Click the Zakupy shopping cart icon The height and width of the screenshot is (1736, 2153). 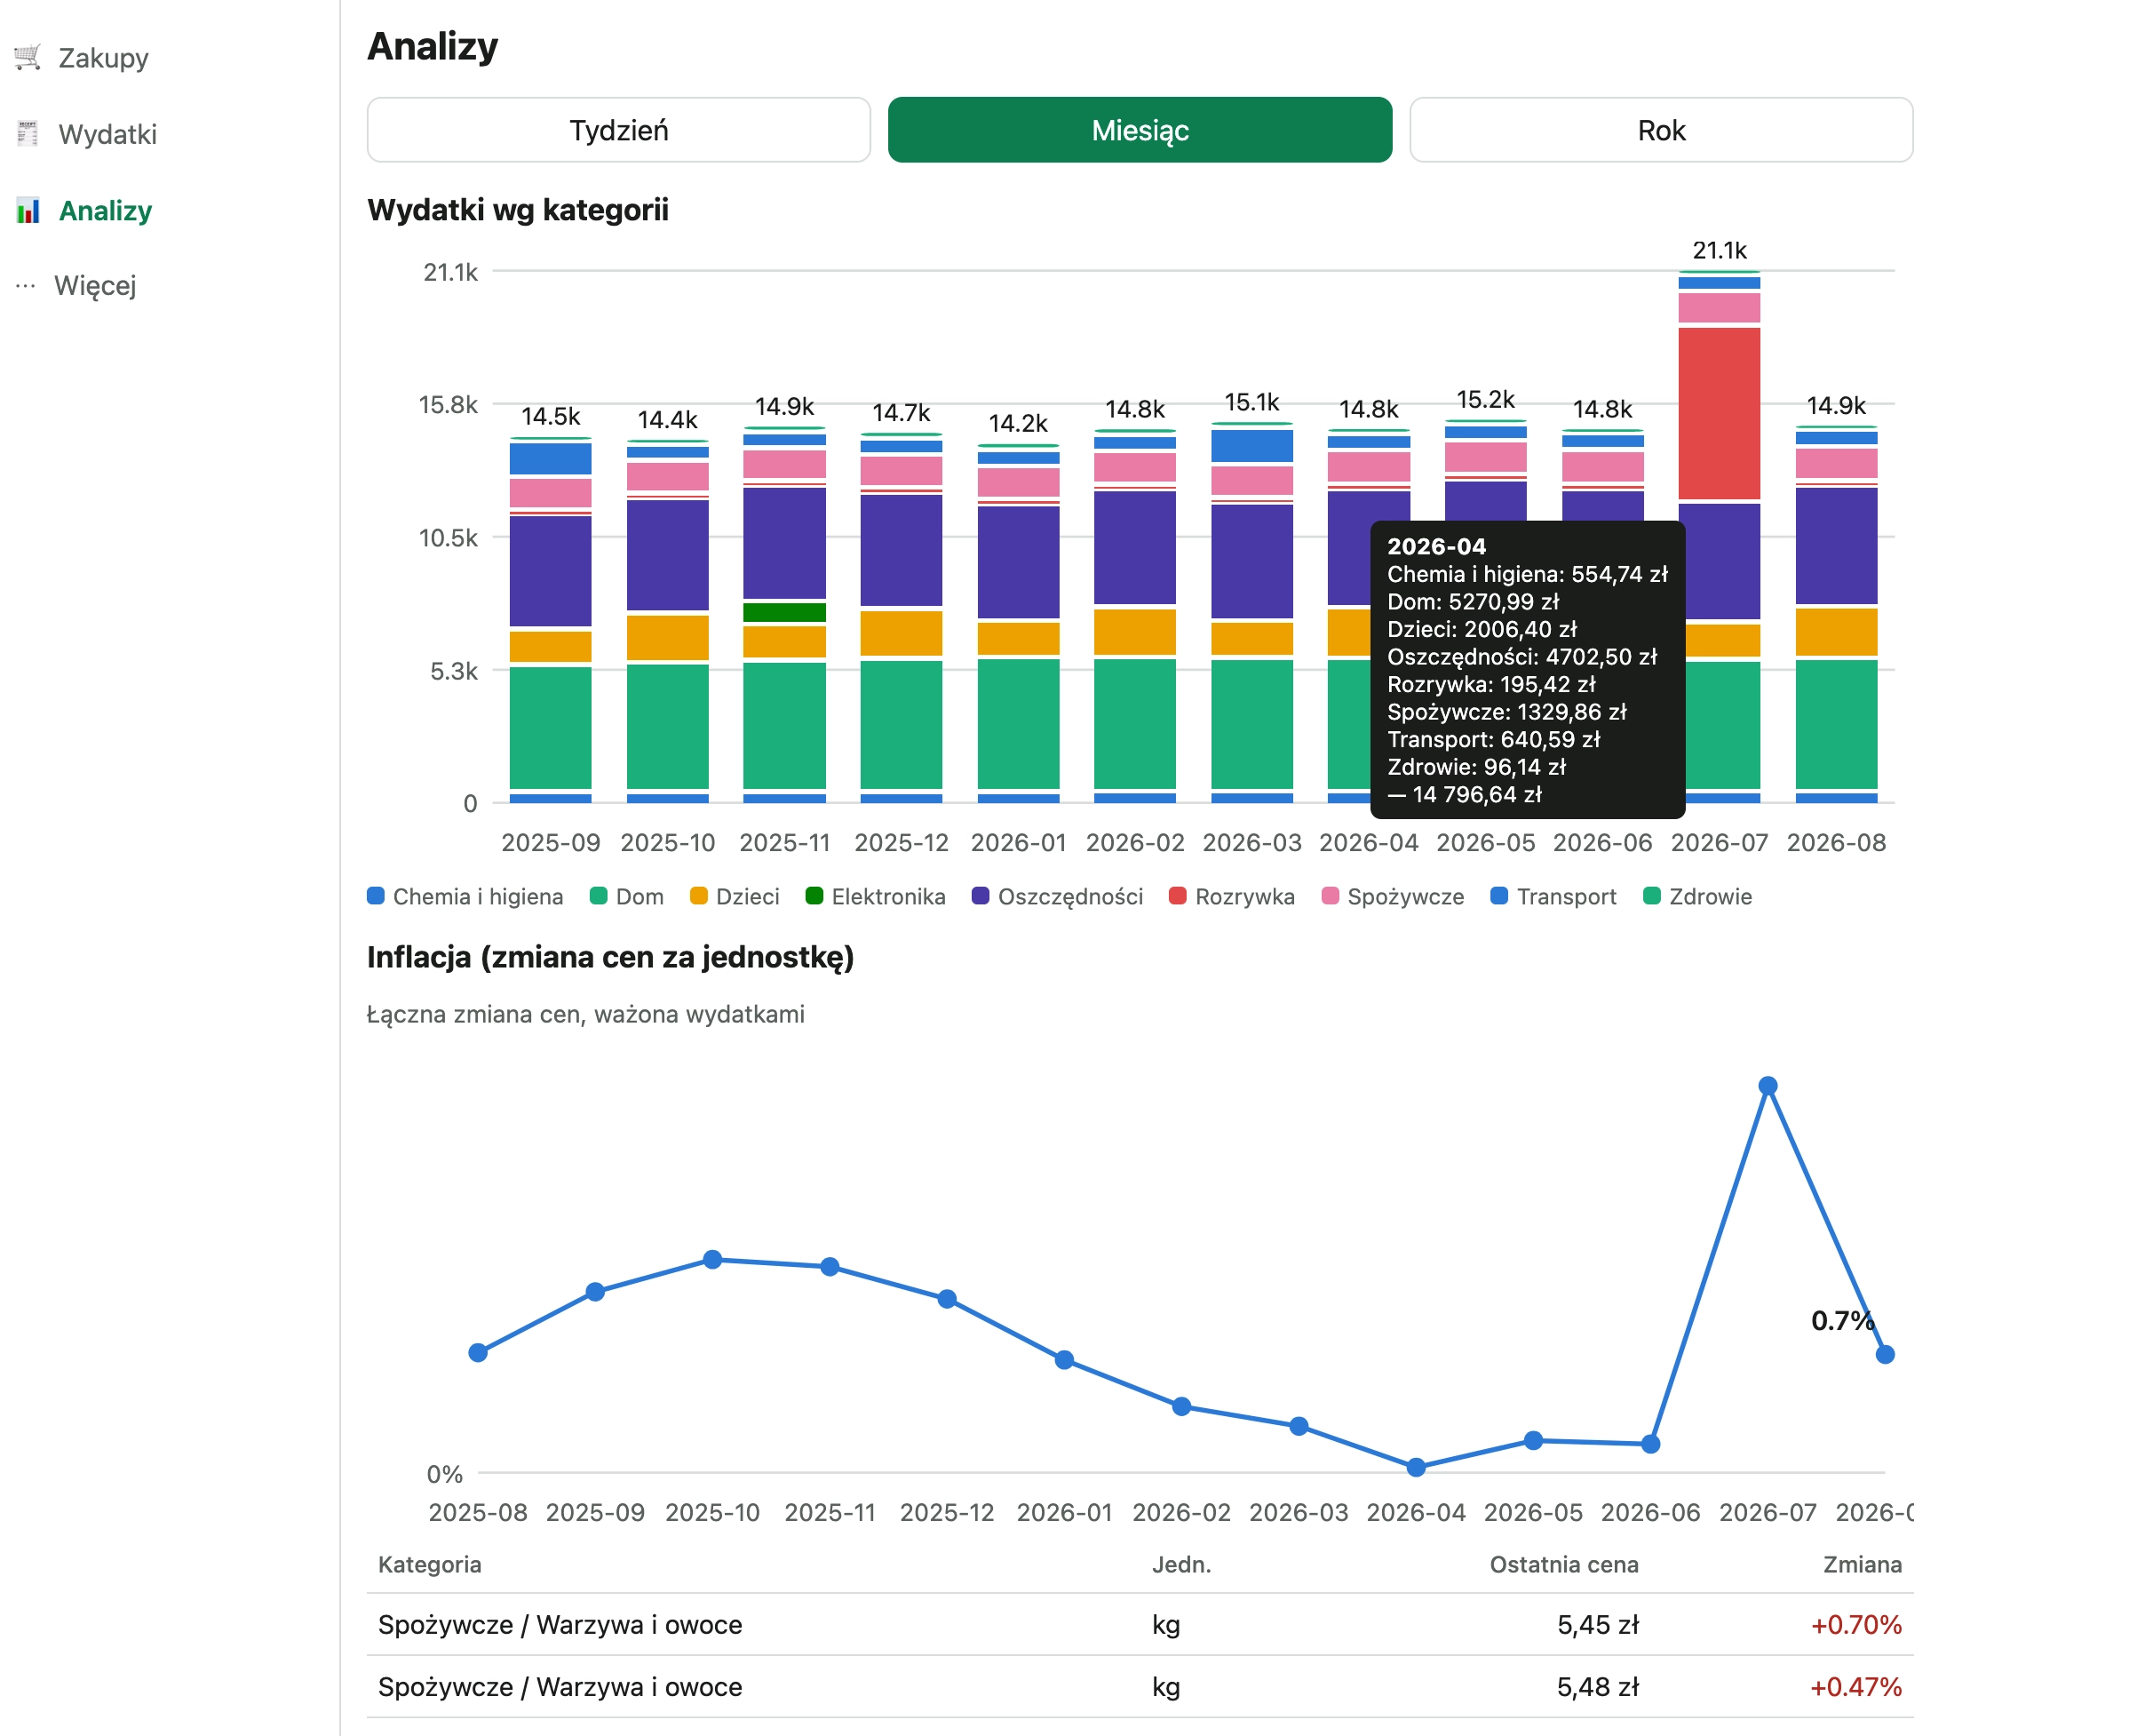28,57
